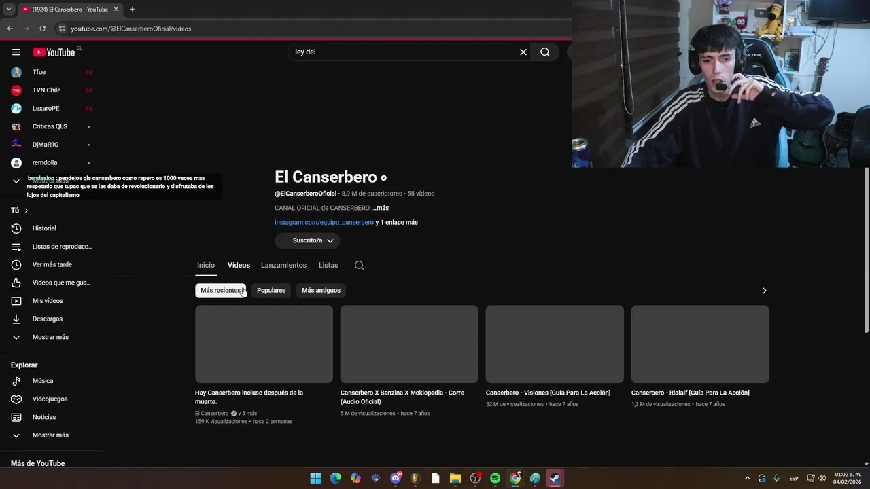Image resolution: width=870 pixels, height=489 pixels.
Task: Switch to the Vídeos channel tab
Action: tap(239, 265)
